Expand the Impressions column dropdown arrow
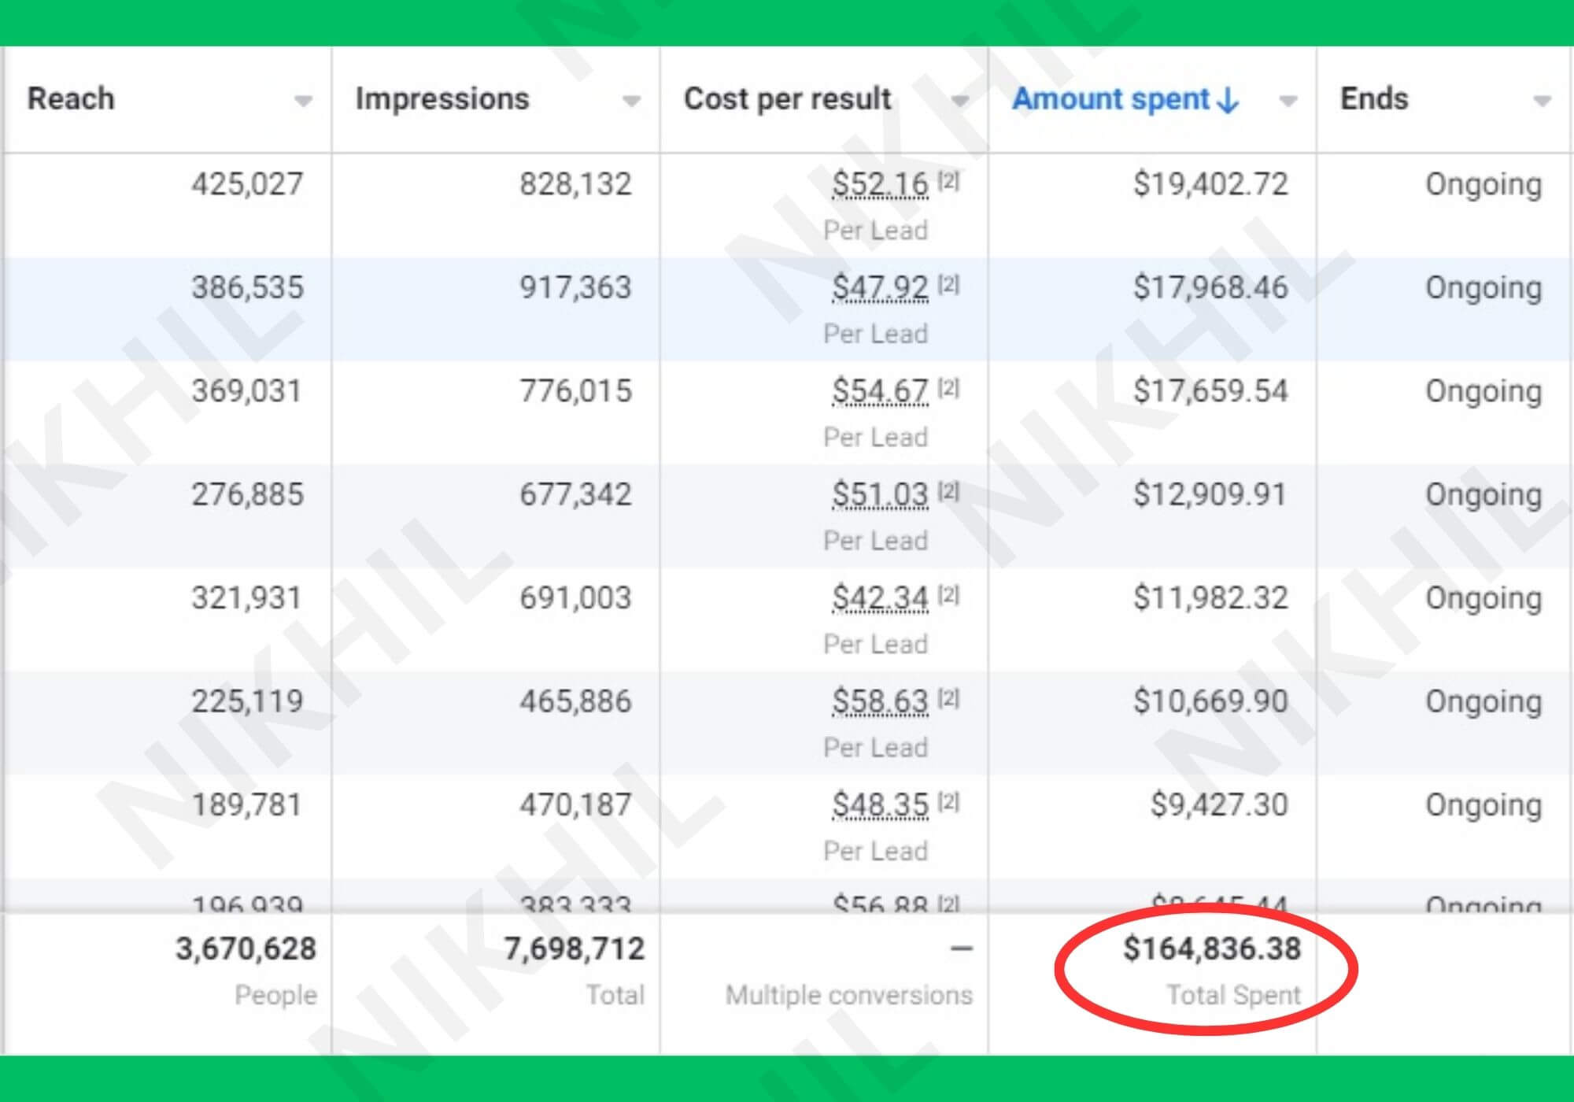 pyautogui.click(x=631, y=101)
